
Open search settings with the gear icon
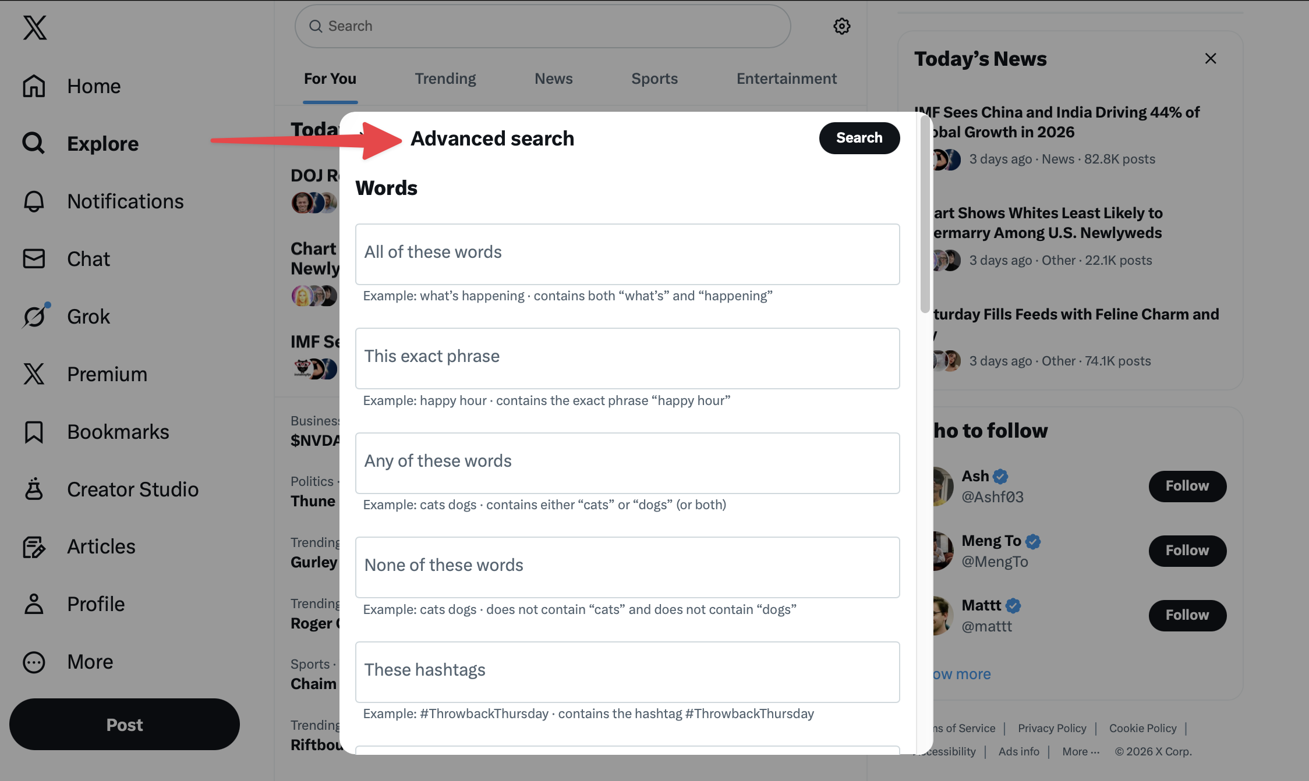841,26
